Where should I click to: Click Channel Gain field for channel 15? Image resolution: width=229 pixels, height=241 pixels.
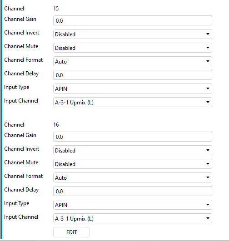coord(133,20)
